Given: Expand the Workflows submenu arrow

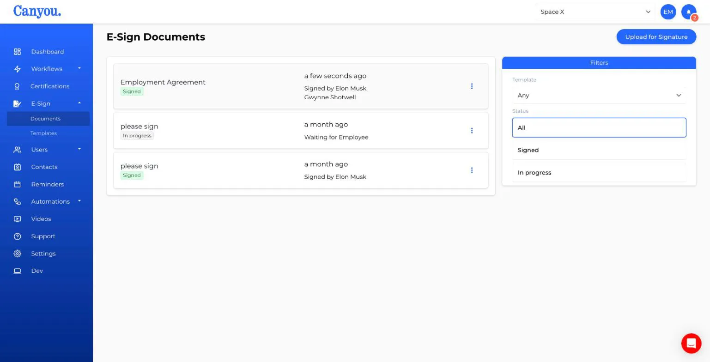Looking at the screenshot, I should pyautogui.click(x=79, y=68).
